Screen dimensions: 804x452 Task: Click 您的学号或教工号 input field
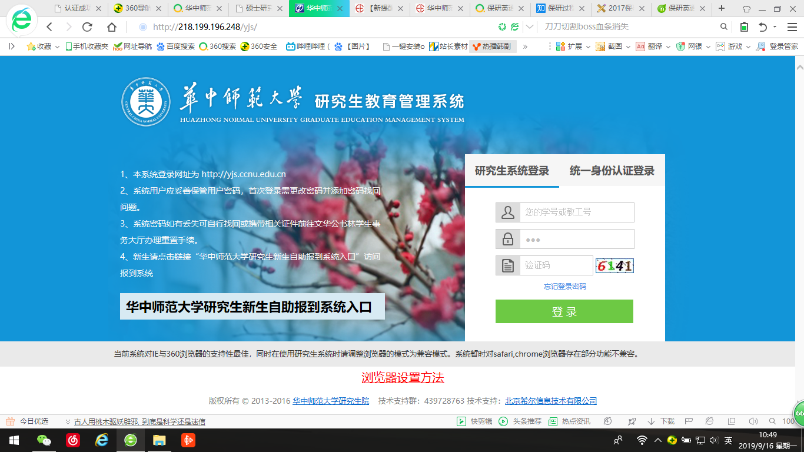(577, 212)
